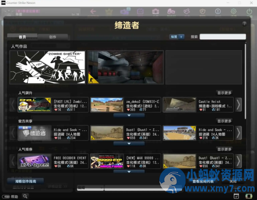Click the question mark help icon
This screenshot has height=200, width=257.
[244, 24]
